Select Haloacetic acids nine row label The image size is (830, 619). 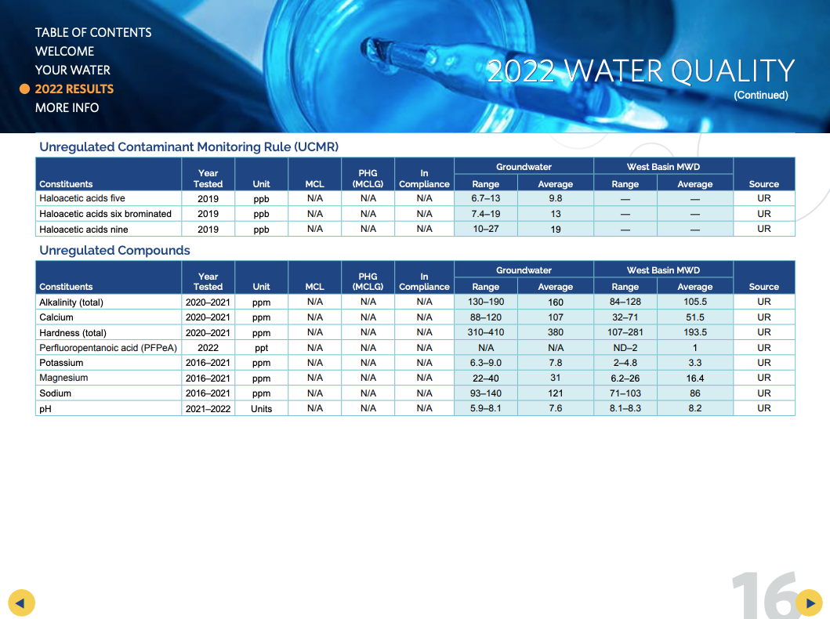(x=84, y=229)
